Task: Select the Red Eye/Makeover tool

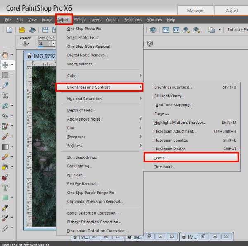Action: click(5, 106)
